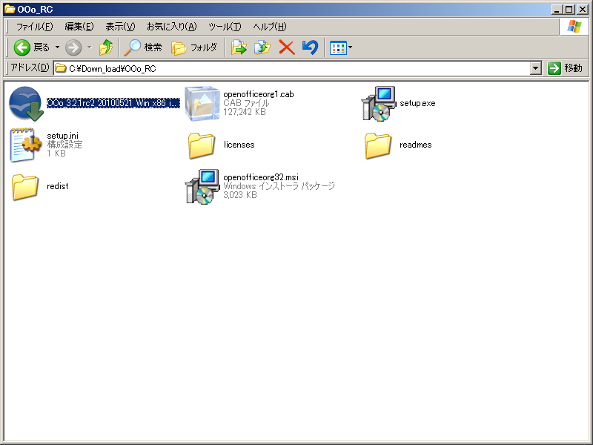The height and width of the screenshot is (445, 593).
Task: Click the 移動 Go button
Action: 565,68
